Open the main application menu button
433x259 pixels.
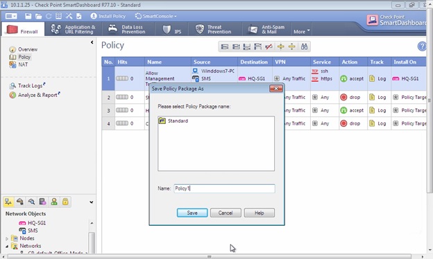tap(11, 16)
